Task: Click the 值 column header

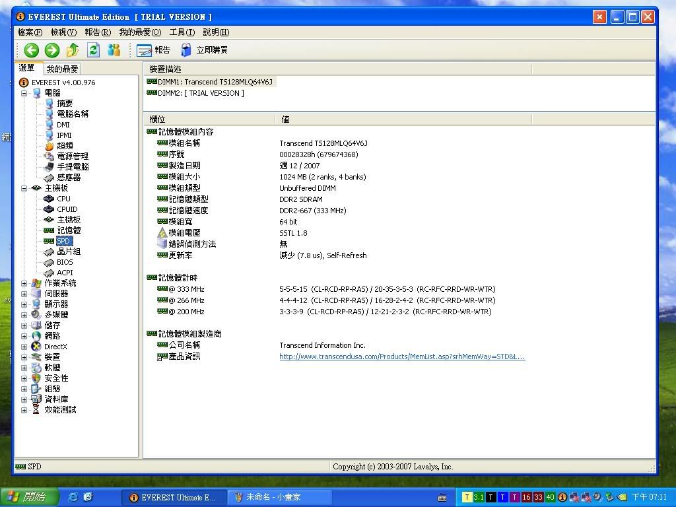Action: pos(403,119)
